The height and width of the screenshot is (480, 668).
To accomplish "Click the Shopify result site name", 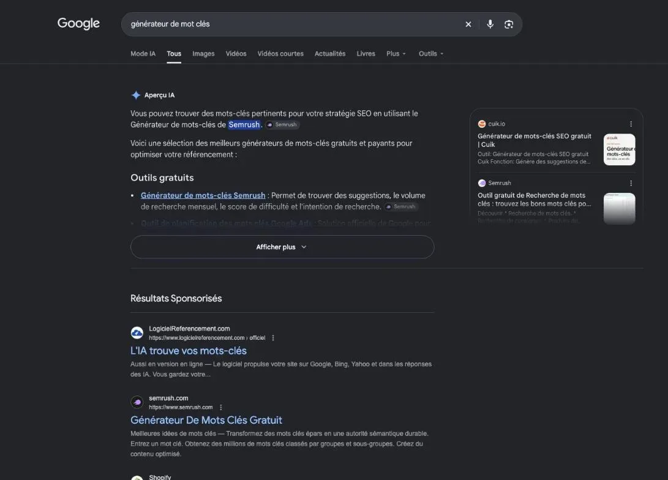I will coord(160,477).
